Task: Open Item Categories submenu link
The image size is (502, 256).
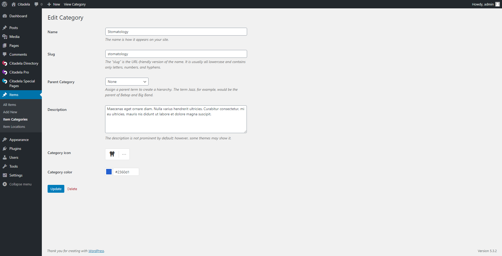Action: (15, 119)
